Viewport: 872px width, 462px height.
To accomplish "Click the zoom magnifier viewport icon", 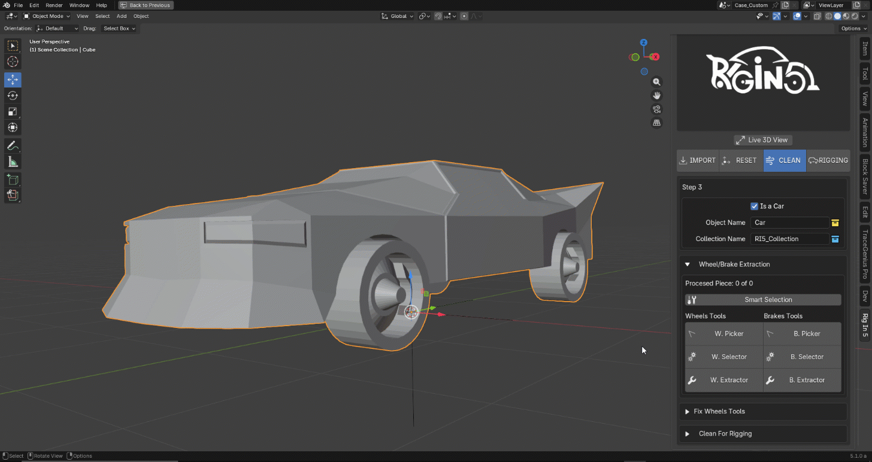I will pyautogui.click(x=657, y=82).
